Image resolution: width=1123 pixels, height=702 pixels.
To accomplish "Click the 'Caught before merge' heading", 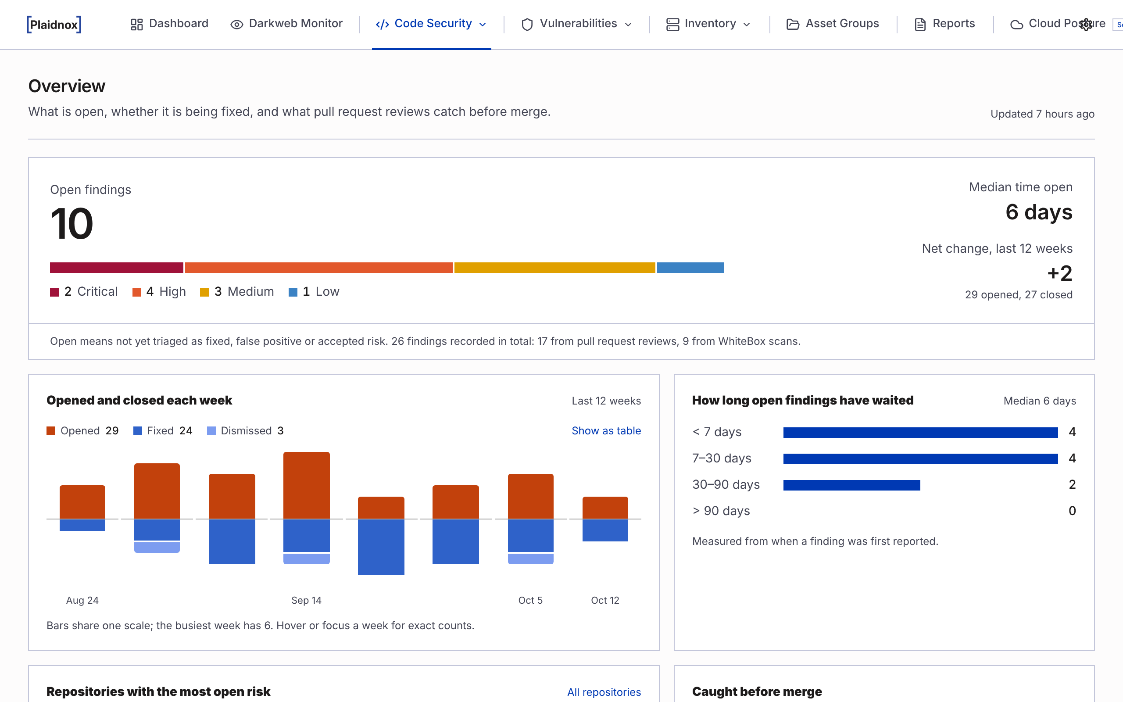I will [x=757, y=692].
